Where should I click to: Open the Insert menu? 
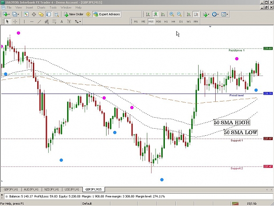(x=29, y=7)
